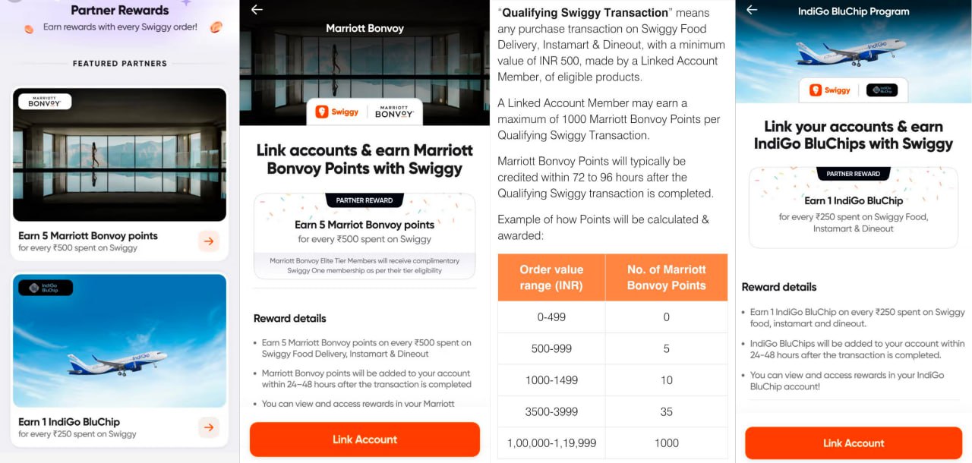Tap the back arrow on the IndiGo BluChip screen

point(750,11)
